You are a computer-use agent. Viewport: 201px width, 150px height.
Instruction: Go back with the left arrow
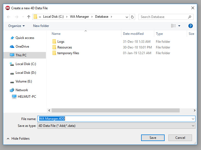pos(8,17)
